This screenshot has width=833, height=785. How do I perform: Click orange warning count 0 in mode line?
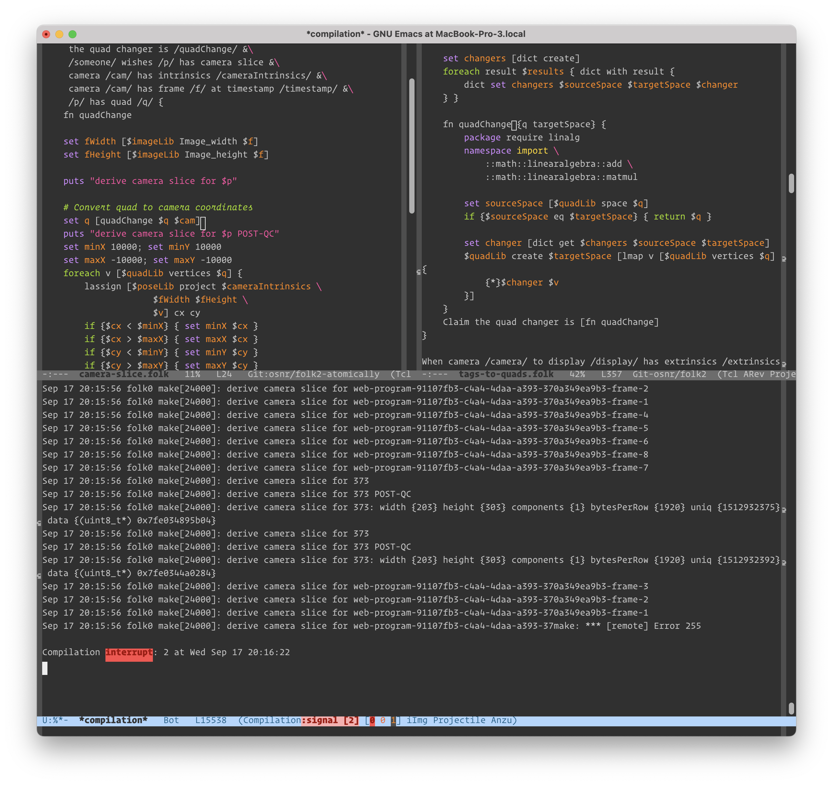[383, 720]
